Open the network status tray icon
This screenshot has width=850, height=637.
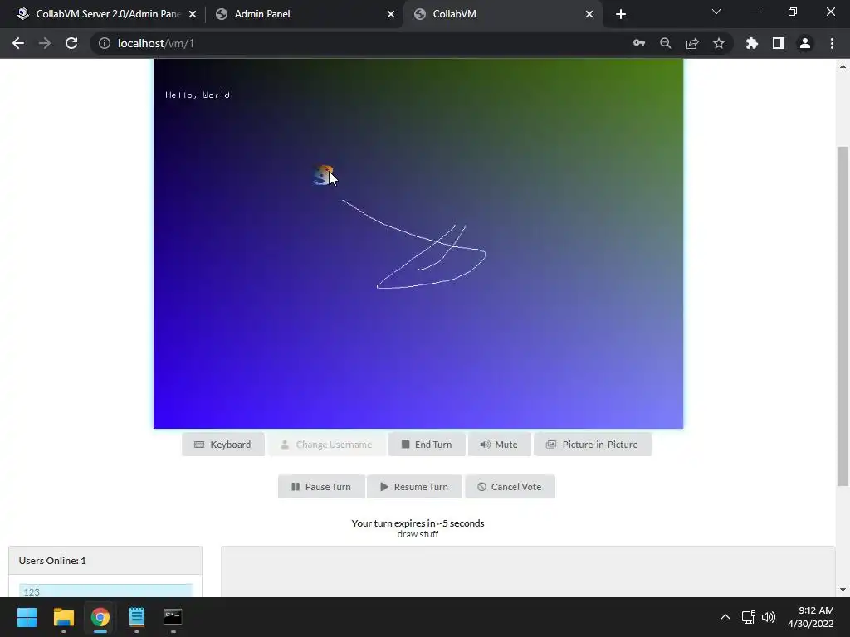pos(749,617)
